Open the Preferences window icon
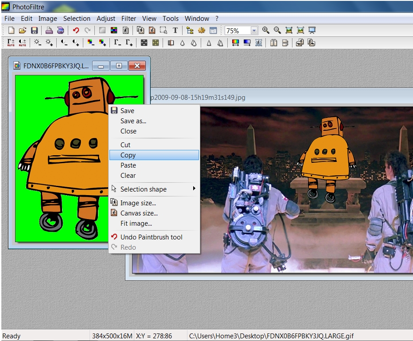The image size is (413, 341). [213, 30]
